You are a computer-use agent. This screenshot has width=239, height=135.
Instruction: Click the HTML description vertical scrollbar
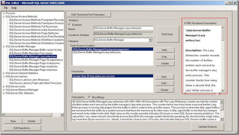pyautogui.click(x=223, y=59)
